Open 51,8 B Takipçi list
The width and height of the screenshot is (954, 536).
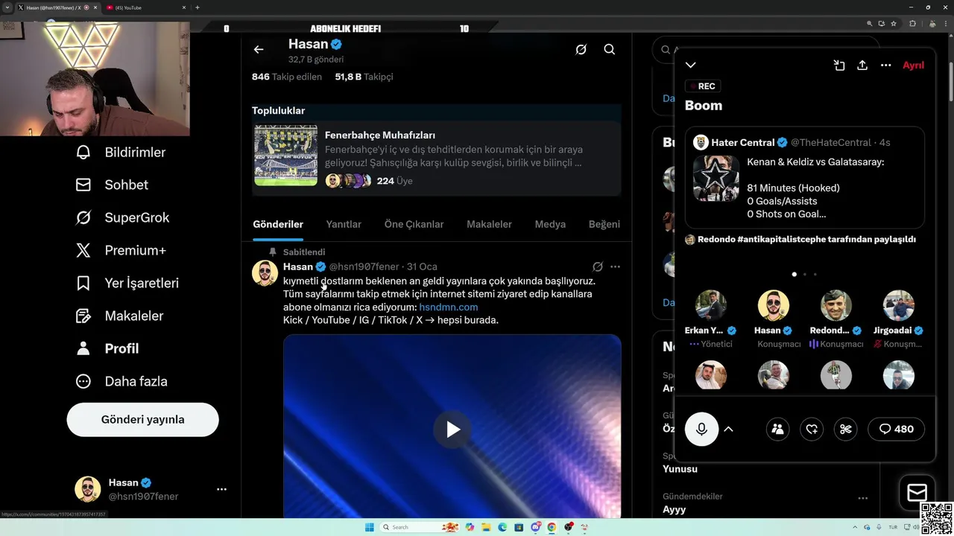point(364,77)
